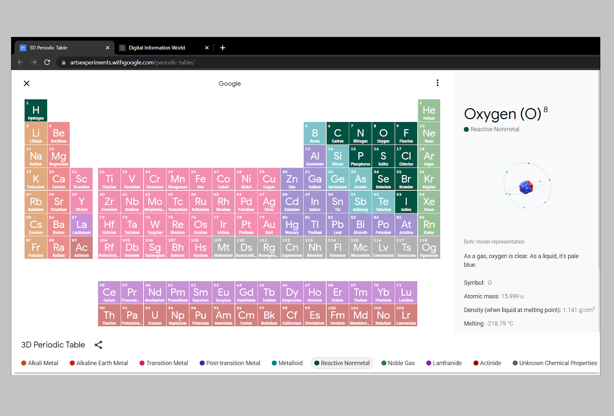Click the browser back arrow
The image size is (614, 416).
click(x=20, y=62)
